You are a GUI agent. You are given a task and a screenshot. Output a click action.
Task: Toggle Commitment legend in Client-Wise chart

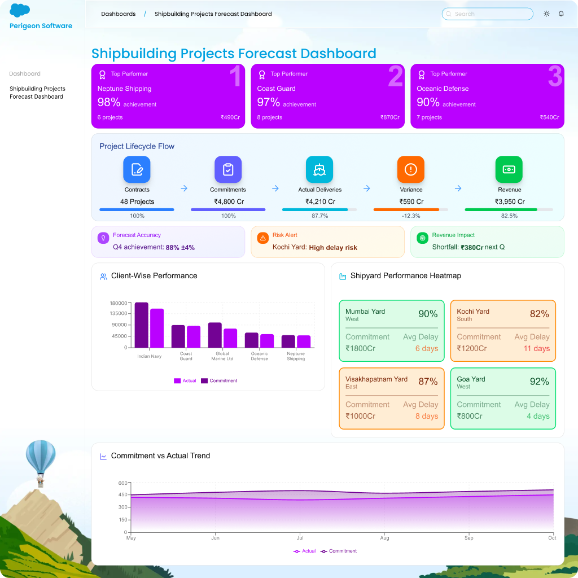pyautogui.click(x=219, y=381)
